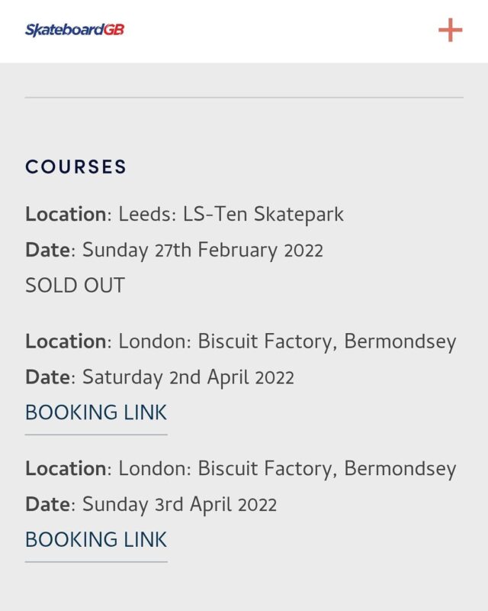The height and width of the screenshot is (611, 488).
Task: Click underline beneath the last BOOKING LINK
Action: 96,562
